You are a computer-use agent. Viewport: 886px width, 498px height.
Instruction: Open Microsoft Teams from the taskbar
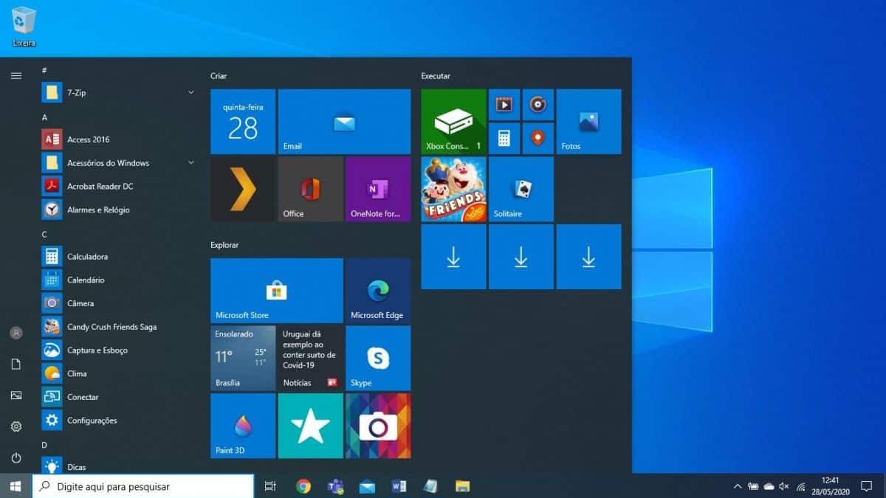tap(335, 486)
